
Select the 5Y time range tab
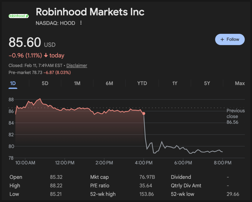[x=207, y=83]
